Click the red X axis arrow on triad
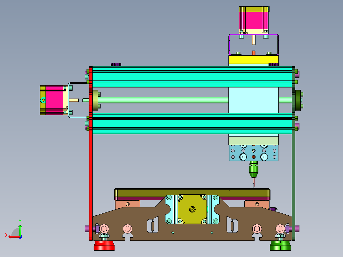The height and width of the screenshot is (257, 343). [x=14, y=237]
